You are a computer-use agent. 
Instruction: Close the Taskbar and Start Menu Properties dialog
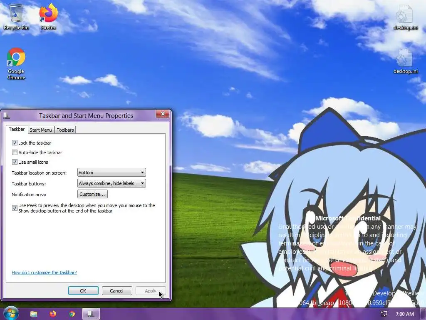(163, 114)
